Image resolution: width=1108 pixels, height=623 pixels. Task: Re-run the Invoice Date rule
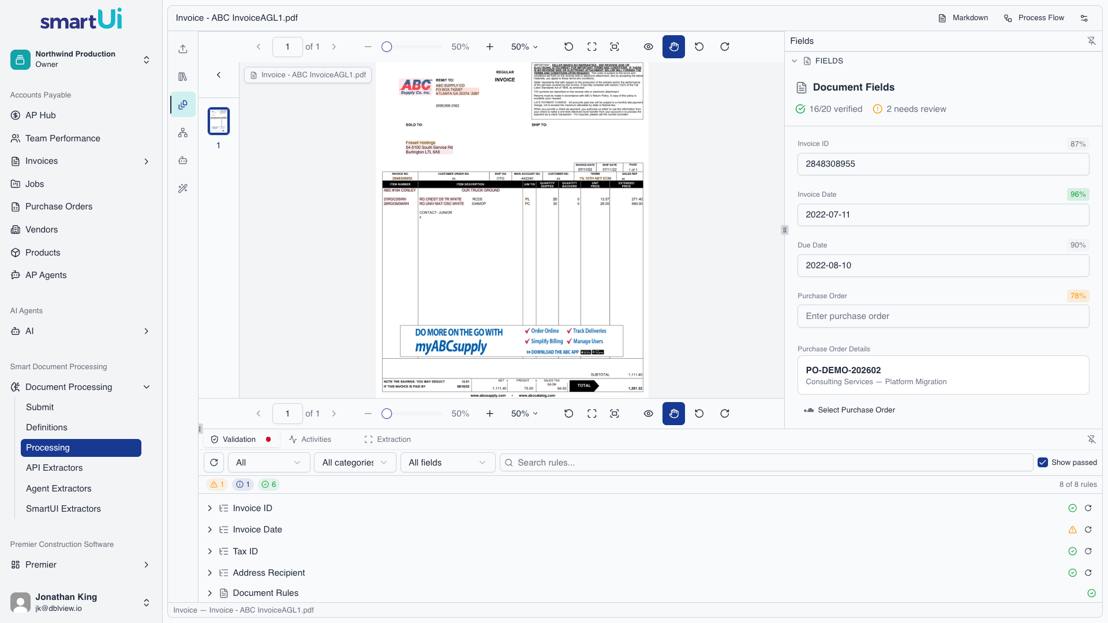coord(1088,530)
